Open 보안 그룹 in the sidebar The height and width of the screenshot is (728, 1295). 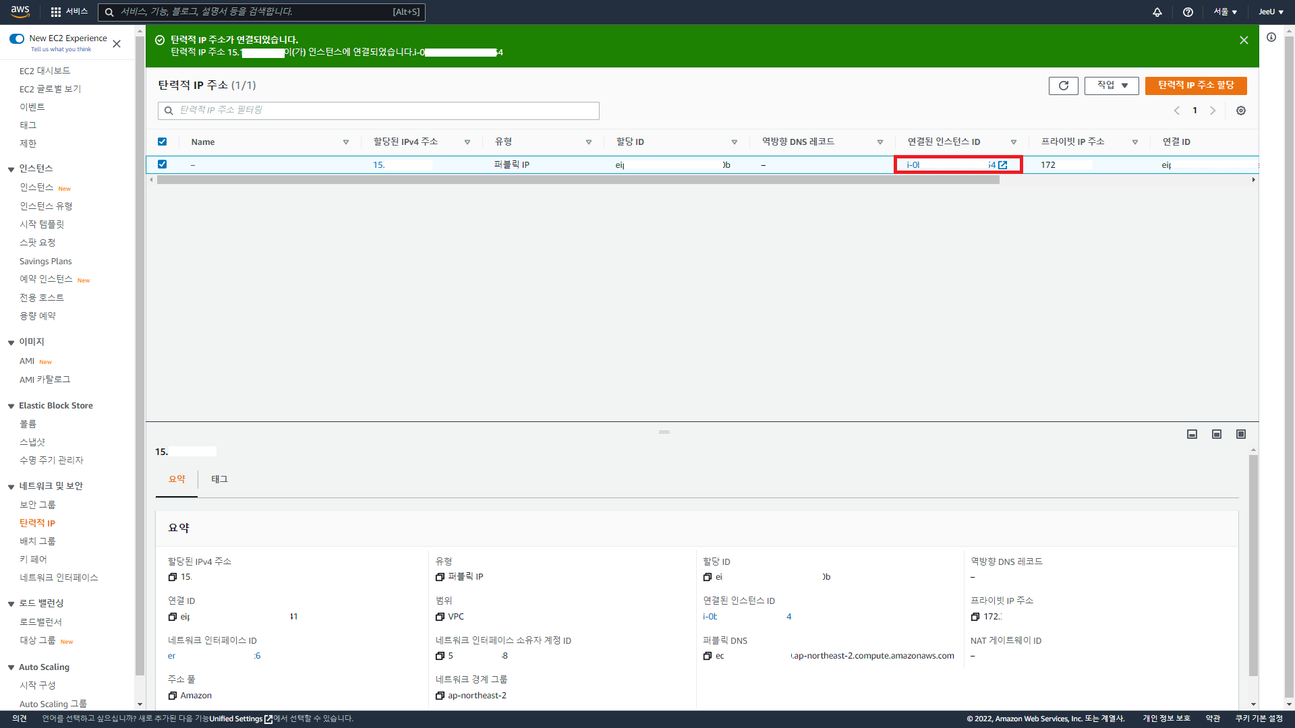coord(38,505)
